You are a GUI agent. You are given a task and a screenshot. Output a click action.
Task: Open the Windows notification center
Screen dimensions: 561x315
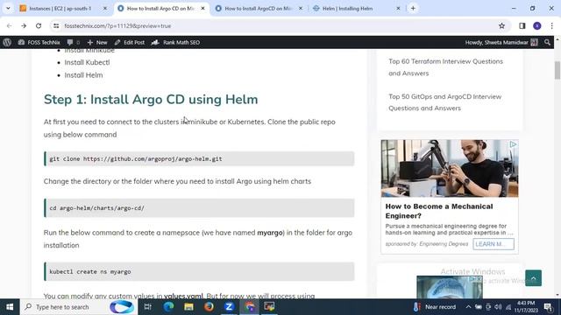[548, 307]
